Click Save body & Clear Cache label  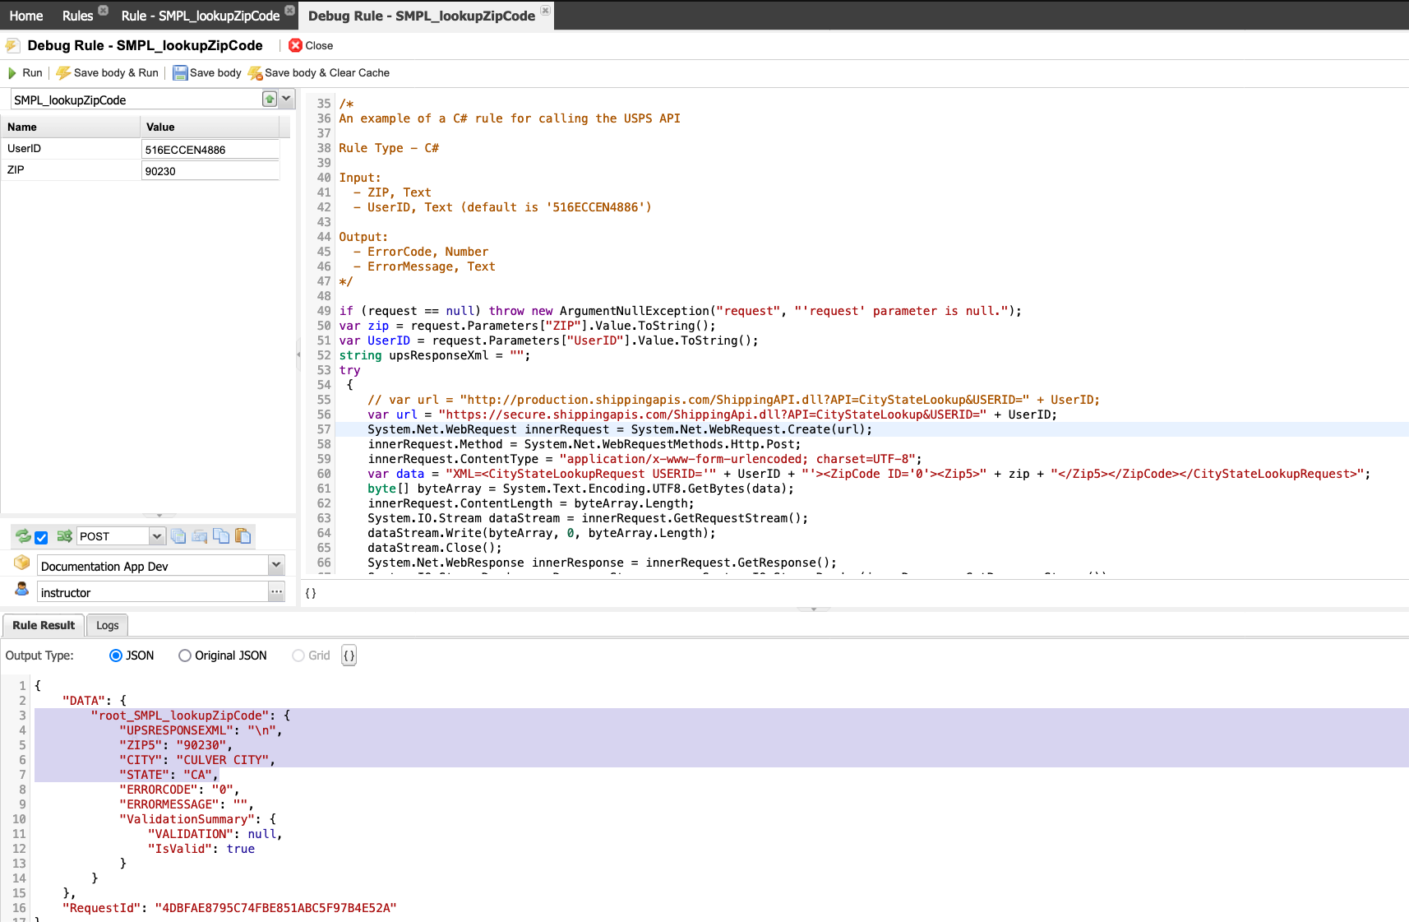[327, 73]
